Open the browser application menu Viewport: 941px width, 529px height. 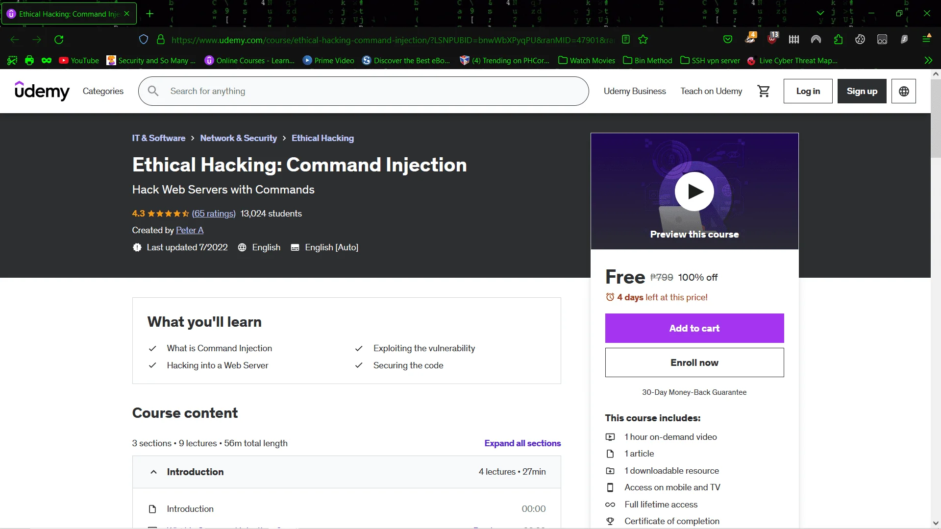[x=926, y=39]
